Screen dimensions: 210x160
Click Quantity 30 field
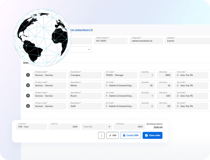pos(147,85)
